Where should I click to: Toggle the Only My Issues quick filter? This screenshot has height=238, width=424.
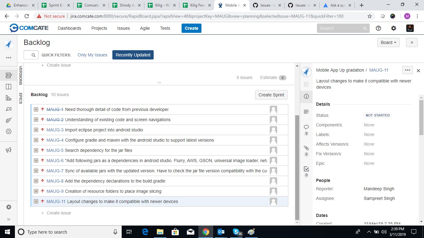(x=92, y=55)
